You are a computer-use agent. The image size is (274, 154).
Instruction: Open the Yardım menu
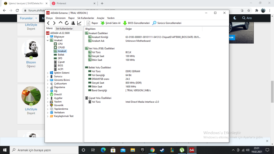click(111, 18)
